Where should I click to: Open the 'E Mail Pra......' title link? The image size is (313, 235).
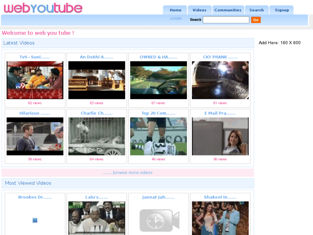(x=220, y=113)
